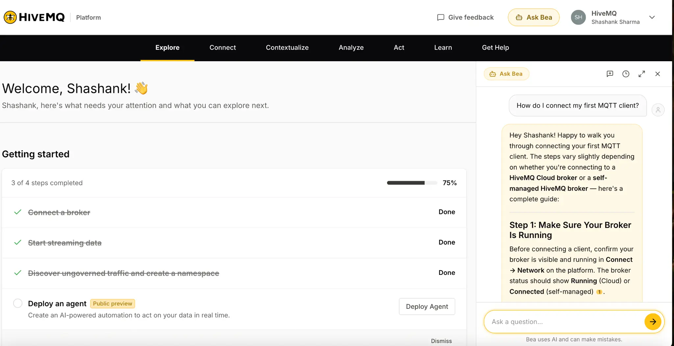This screenshot has width=674, height=346.
Task: Dismiss the Getting started card
Action: click(x=441, y=341)
